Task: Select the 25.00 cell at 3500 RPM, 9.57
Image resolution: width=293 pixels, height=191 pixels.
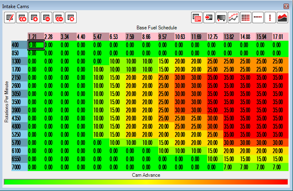Action: pyautogui.click(x=166, y=102)
